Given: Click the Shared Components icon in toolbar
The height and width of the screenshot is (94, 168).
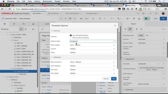Looking at the screenshot, I should point(139,19).
